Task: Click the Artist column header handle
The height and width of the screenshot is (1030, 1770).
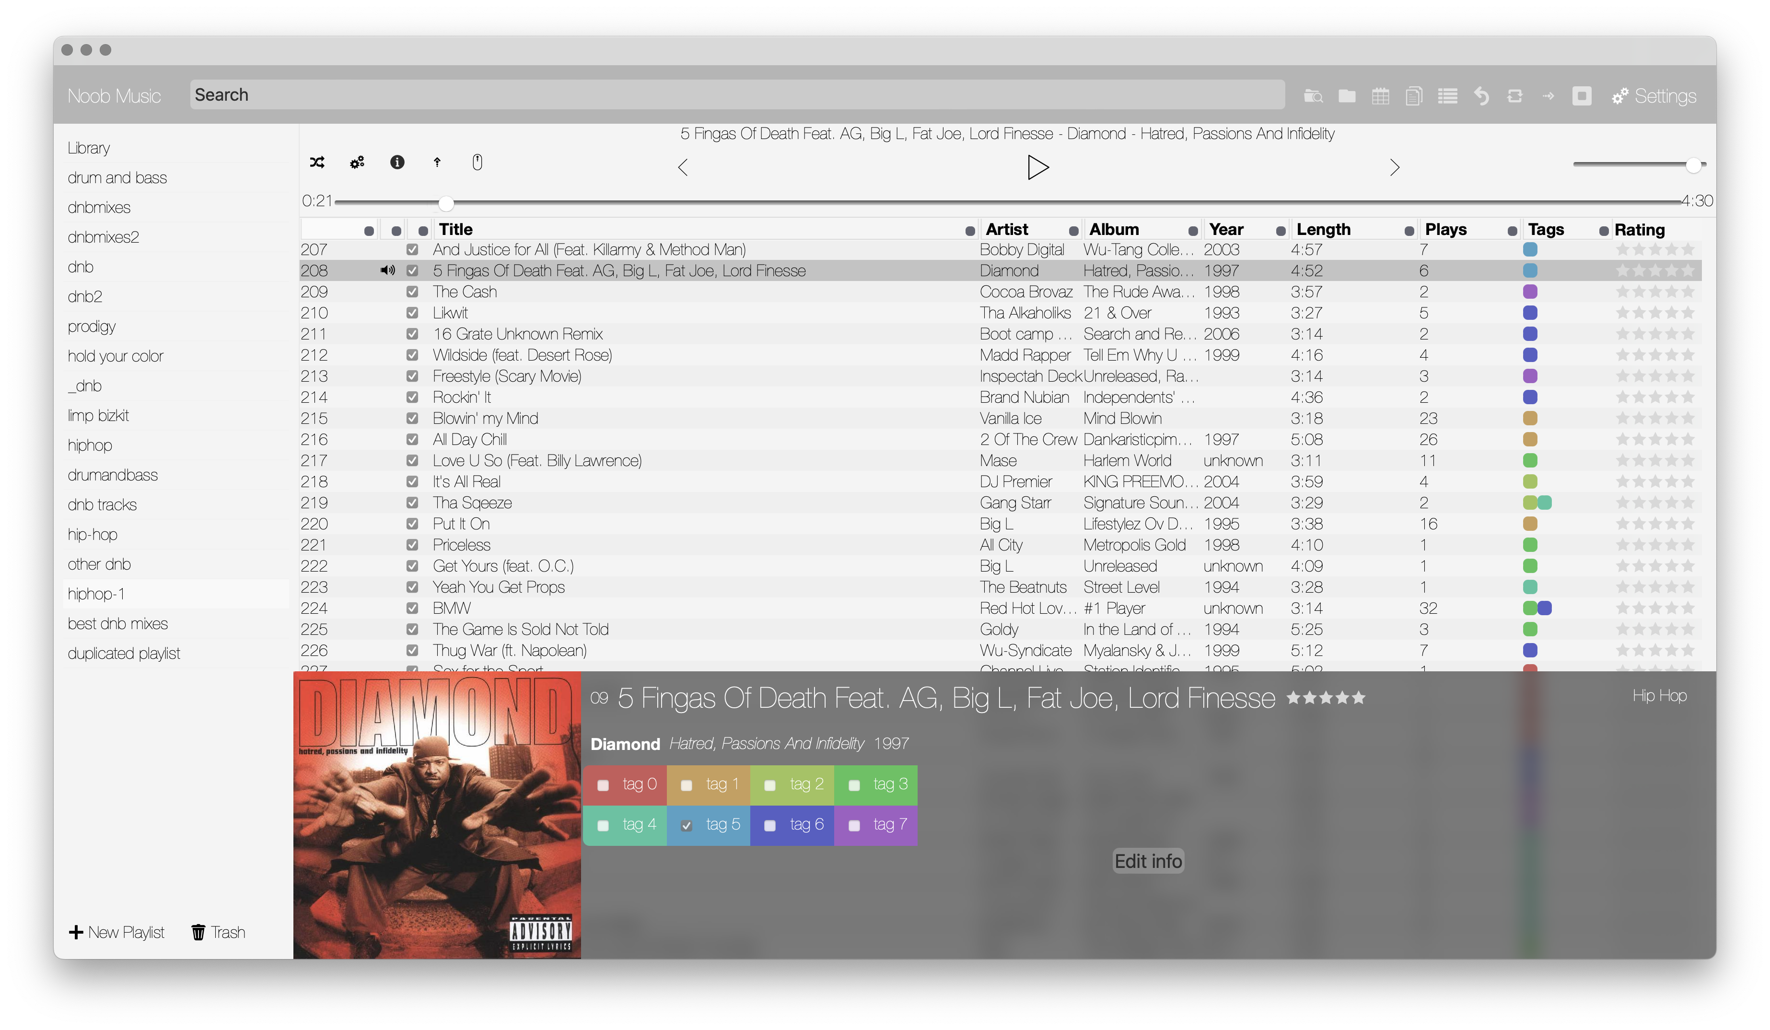Action: pyautogui.click(x=970, y=231)
